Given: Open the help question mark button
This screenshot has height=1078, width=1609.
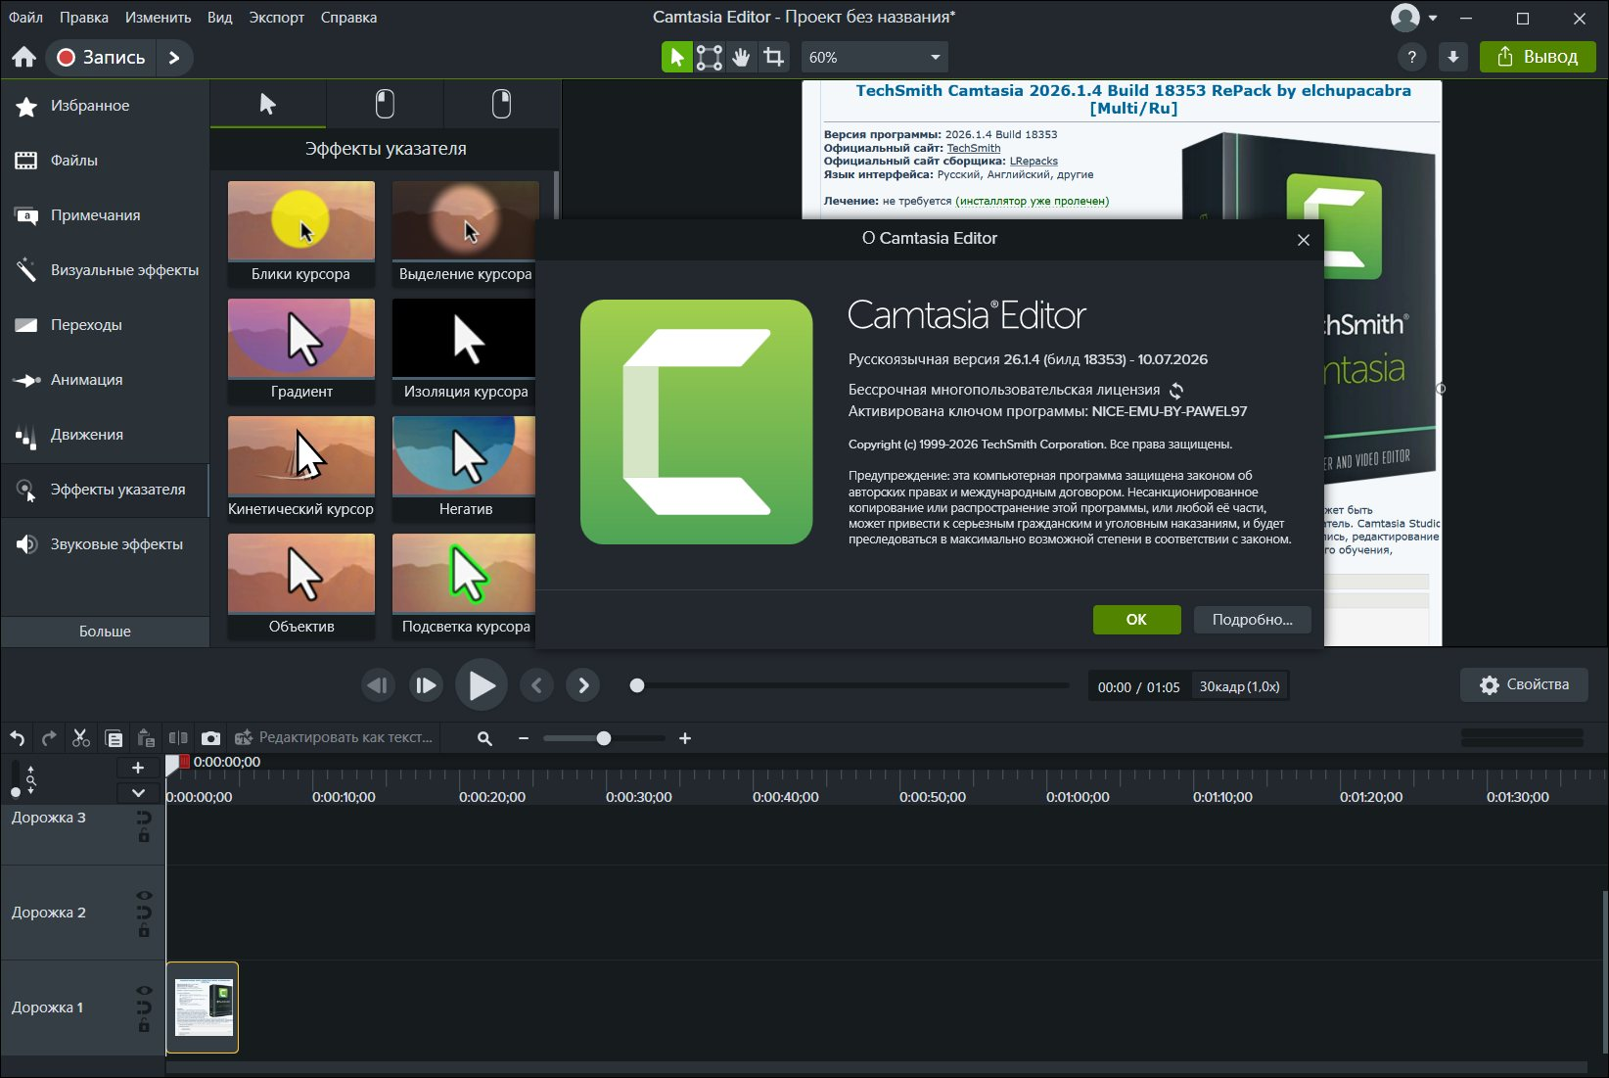Looking at the screenshot, I should [x=1411, y=57].
